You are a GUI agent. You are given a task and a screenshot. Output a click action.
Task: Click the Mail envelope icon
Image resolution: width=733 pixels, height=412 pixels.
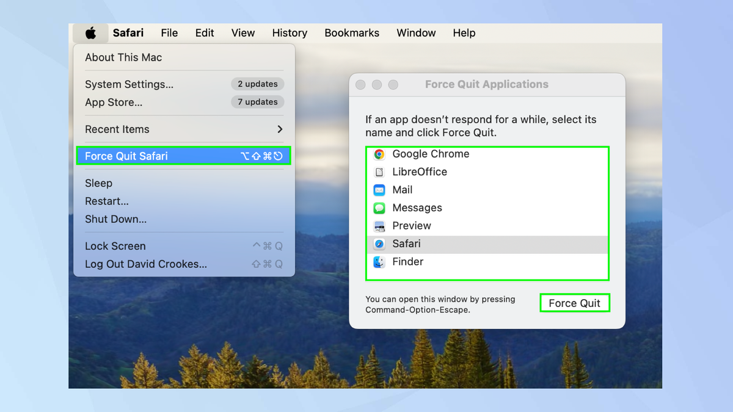(x=380, y=190)
